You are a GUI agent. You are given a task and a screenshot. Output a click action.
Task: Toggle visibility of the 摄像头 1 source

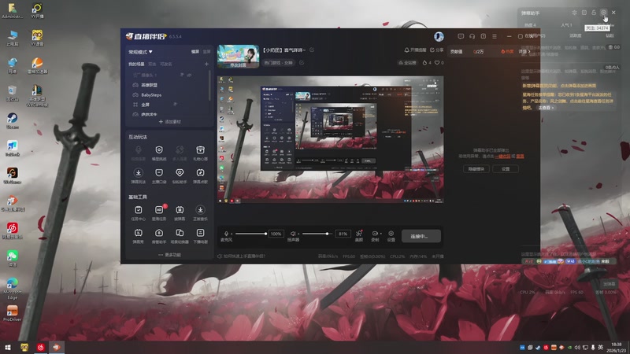pyautogui.click(x=189, y=75)
